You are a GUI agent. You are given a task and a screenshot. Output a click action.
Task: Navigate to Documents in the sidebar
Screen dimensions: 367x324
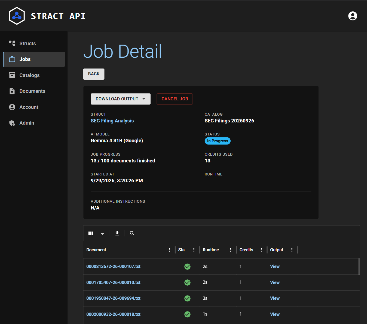tap(34, 91)
